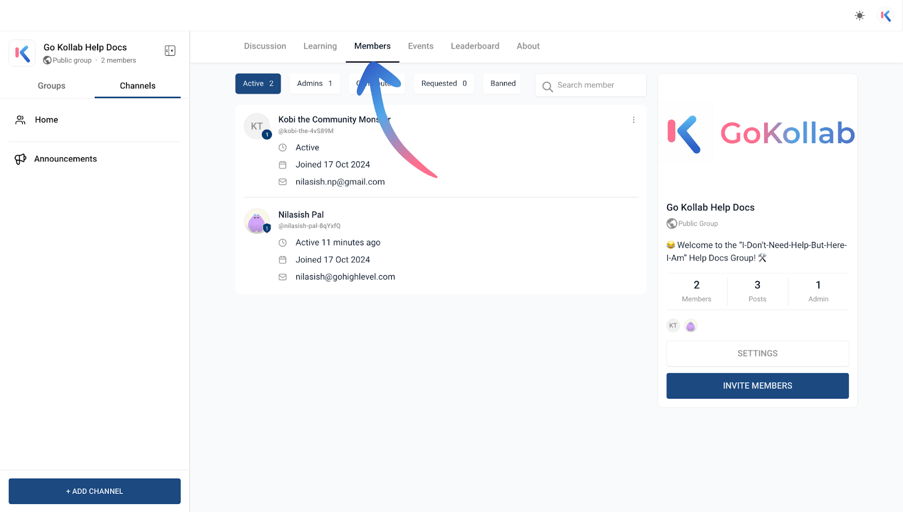Click the 3 Posts stat
The height and width of the screenshot is (512, 903).
coord(757,291)
